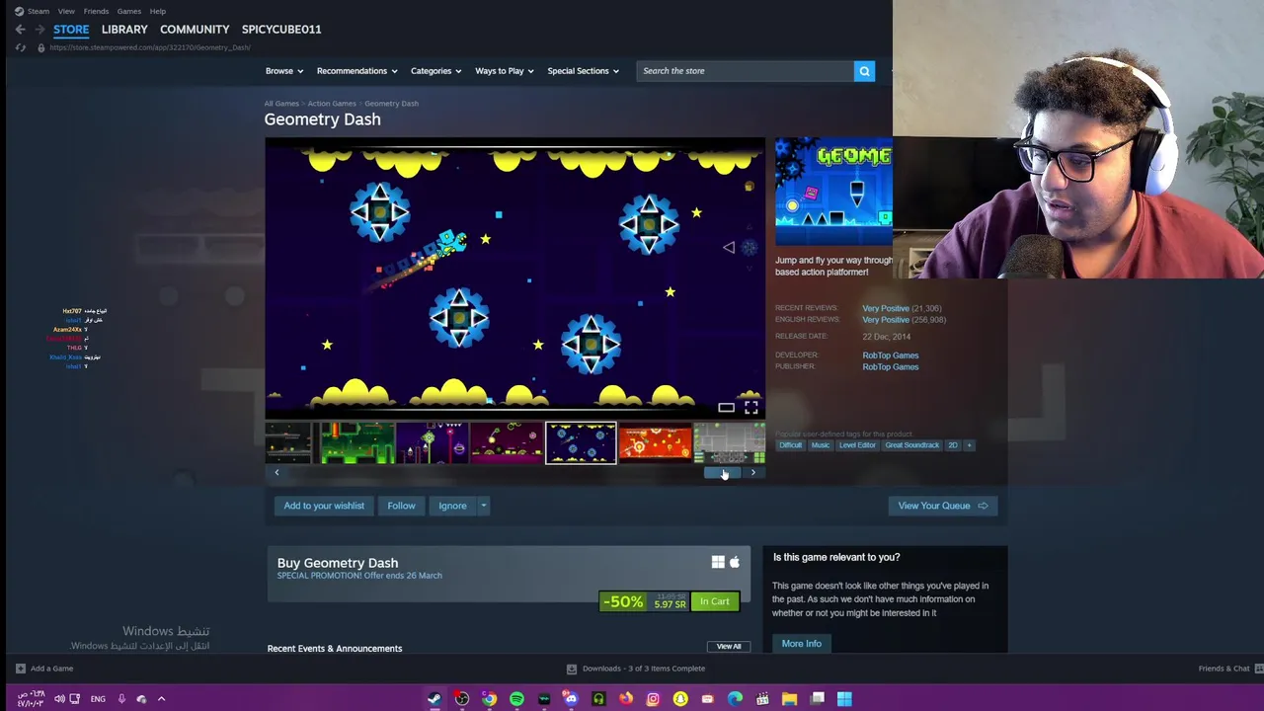Open Action Games breadcrumb link

point(332,104)
